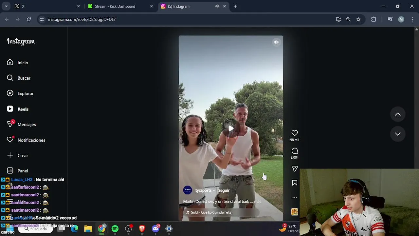View site information icon in the address bar

click(x=42, y=19)
